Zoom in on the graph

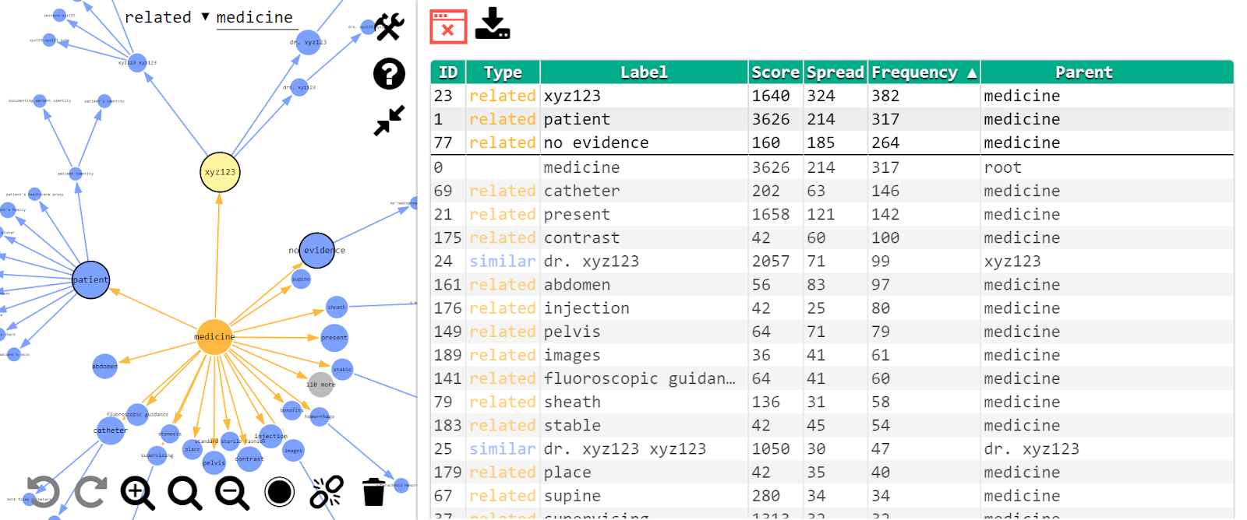[x=137, y=492]
